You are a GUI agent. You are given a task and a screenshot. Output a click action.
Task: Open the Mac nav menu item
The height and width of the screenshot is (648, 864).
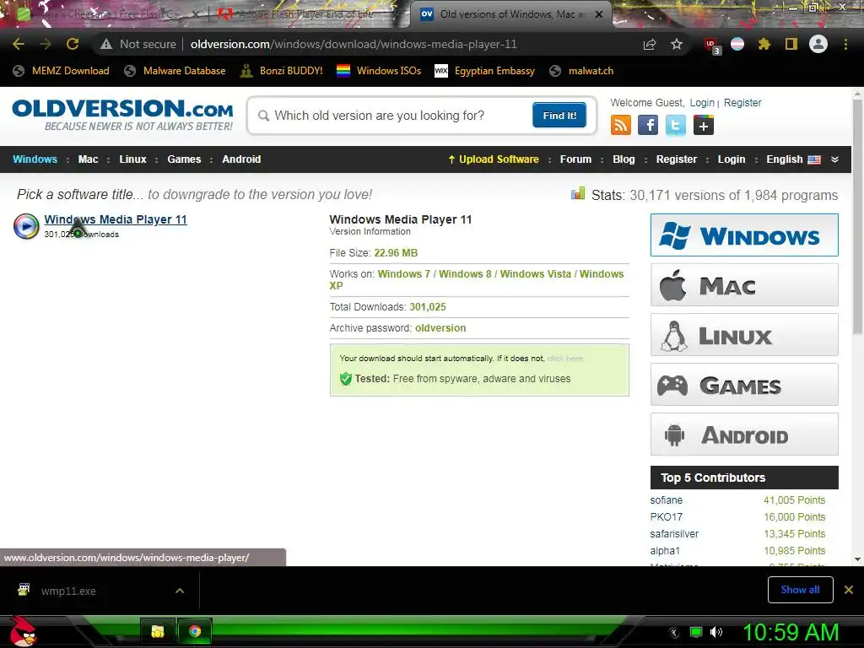(88, 159)
